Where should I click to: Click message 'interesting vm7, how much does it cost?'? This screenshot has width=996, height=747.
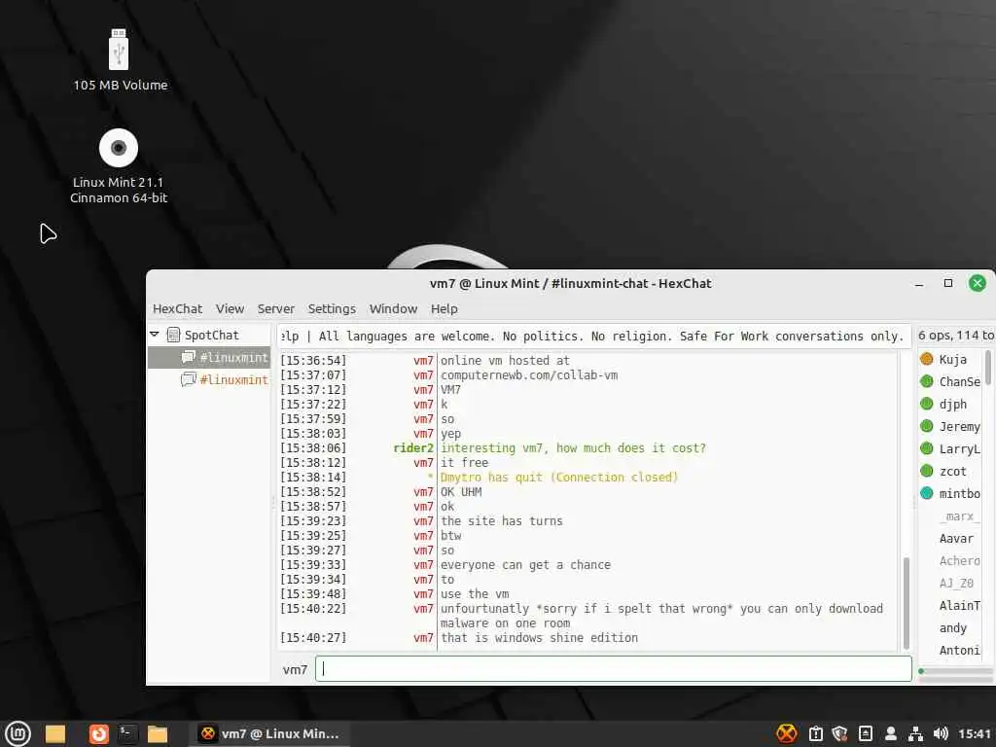[x=573, y=448]
